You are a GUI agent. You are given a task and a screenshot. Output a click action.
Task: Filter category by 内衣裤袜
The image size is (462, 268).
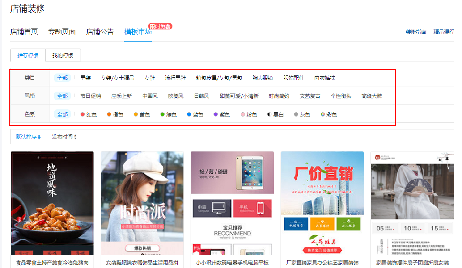[x=325, y=78]
